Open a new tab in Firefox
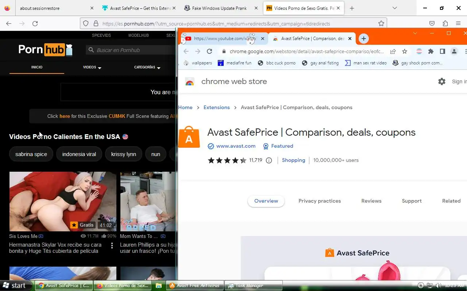Screen dimensions: 467x291 pos(352,8)
